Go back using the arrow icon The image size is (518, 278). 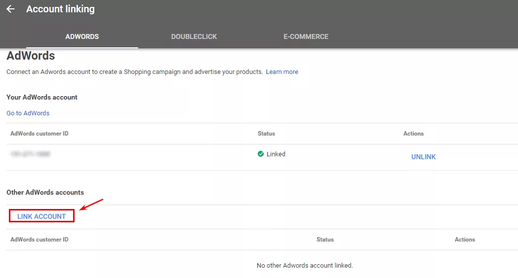click(10, 9)
